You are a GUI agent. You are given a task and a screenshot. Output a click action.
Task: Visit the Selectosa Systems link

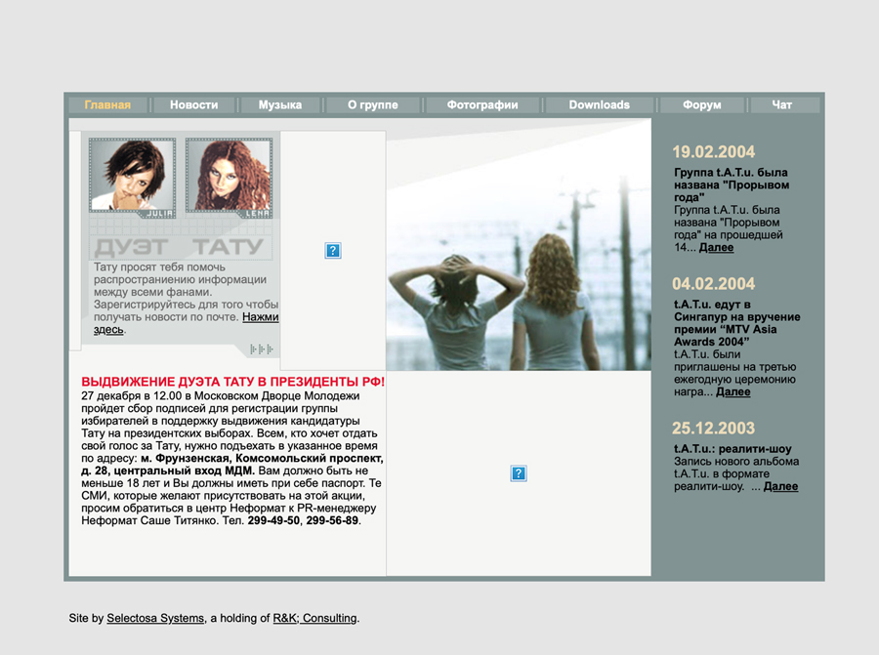click(155, 618)
